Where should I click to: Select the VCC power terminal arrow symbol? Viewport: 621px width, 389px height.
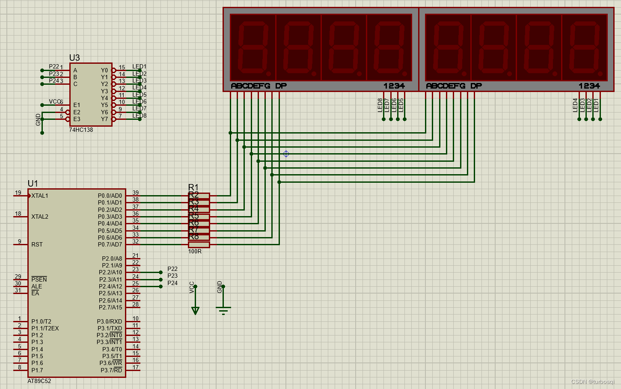(195, 311)
